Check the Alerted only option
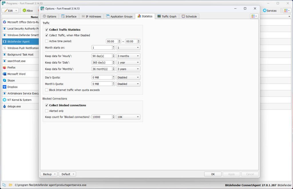 (x=47, y=111)
